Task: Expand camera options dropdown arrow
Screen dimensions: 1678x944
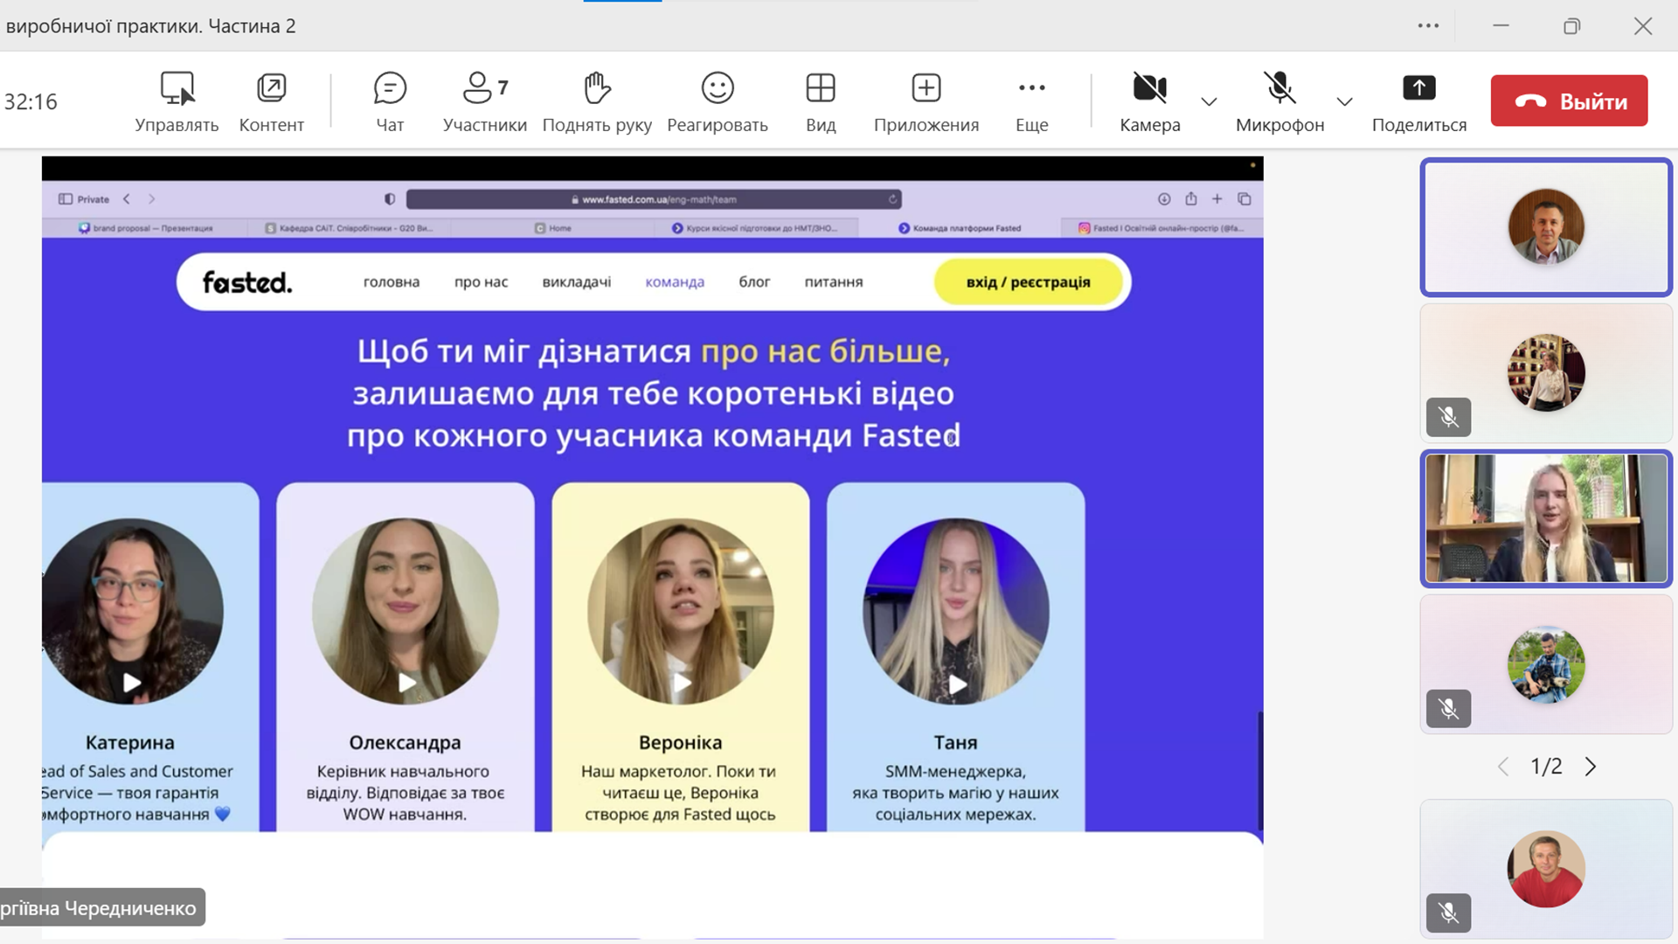Action: (x=1210, y=101)
